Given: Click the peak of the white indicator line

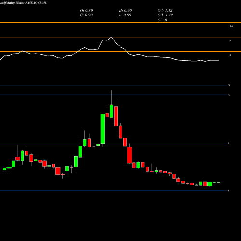Looking at the screenshot, I should [x=111, y=37].
